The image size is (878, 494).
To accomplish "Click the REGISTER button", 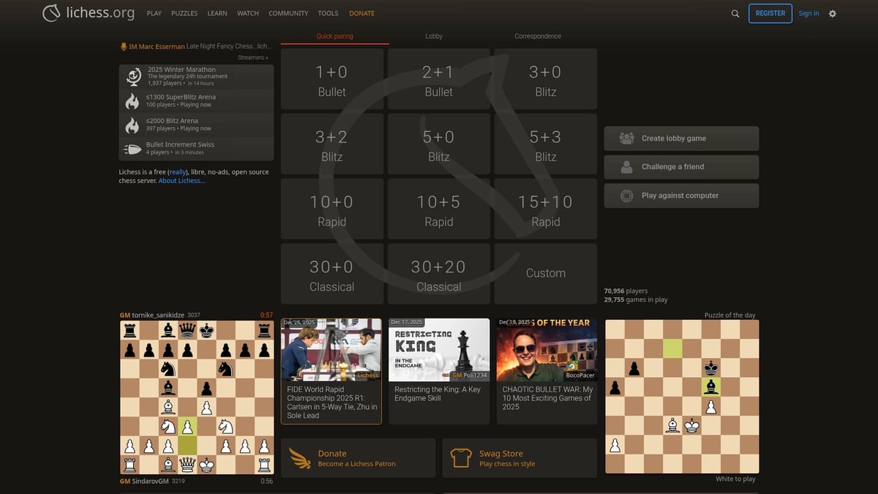I will click(770, 13).
